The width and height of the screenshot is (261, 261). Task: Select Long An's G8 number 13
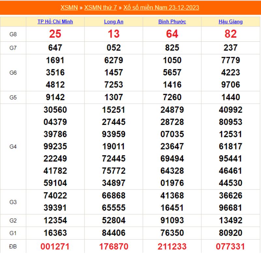point(114,34)
